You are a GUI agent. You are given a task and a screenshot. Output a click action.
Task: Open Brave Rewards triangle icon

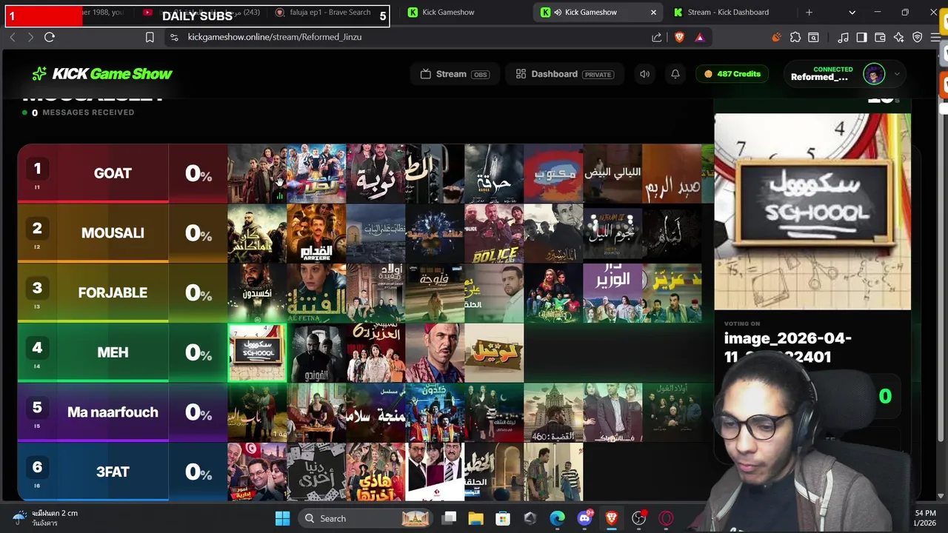click(x=699, y=37)
